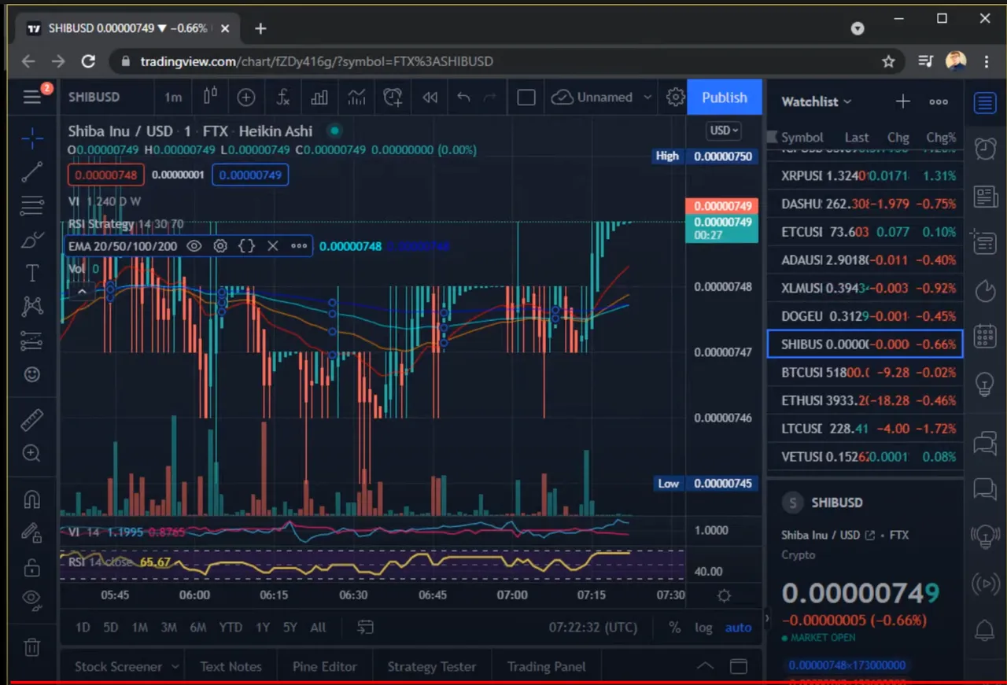Create an alert from the toolbar
This screenshot has height=685, width=1007.
click(393, 97)
